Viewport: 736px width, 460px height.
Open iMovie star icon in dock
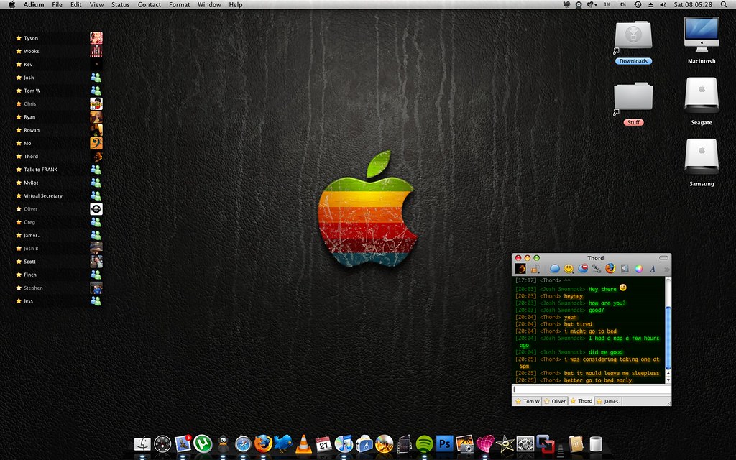pos(505,443)
